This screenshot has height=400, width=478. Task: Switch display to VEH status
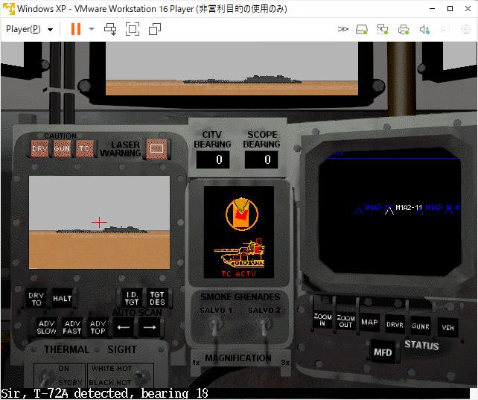447,328
